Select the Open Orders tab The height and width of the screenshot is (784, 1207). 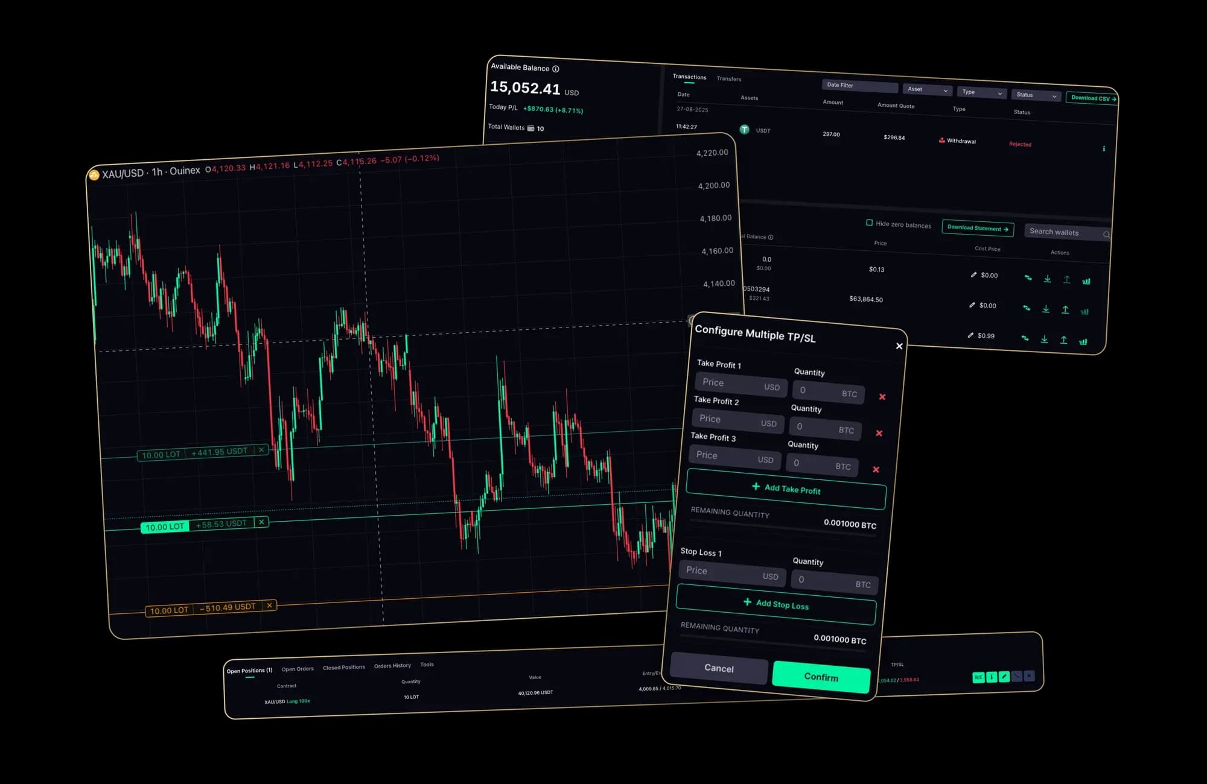298,669
